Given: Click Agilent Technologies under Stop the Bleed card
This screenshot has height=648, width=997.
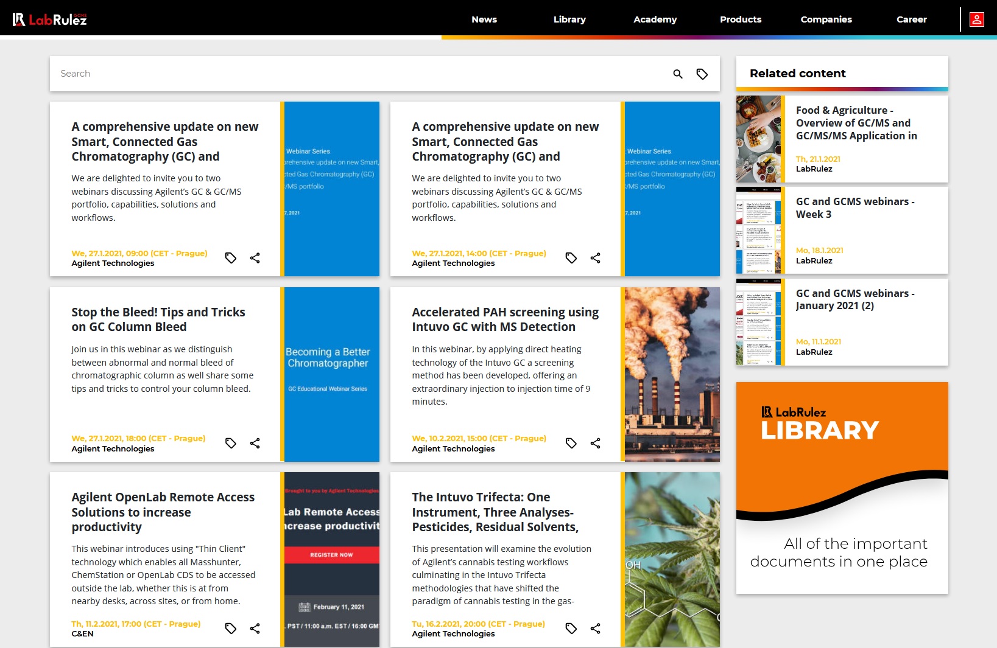Looking at the screenshot, I should (113, 448).
